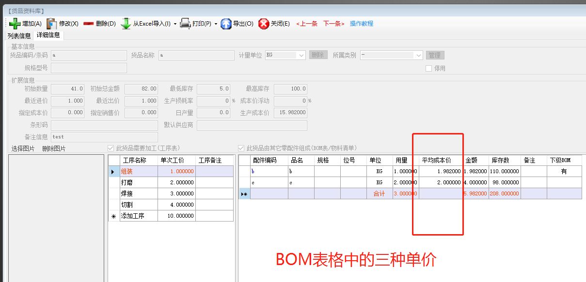Open the 操作教程 tutorial link
This screenshot has width=586, height=282.
362,23
